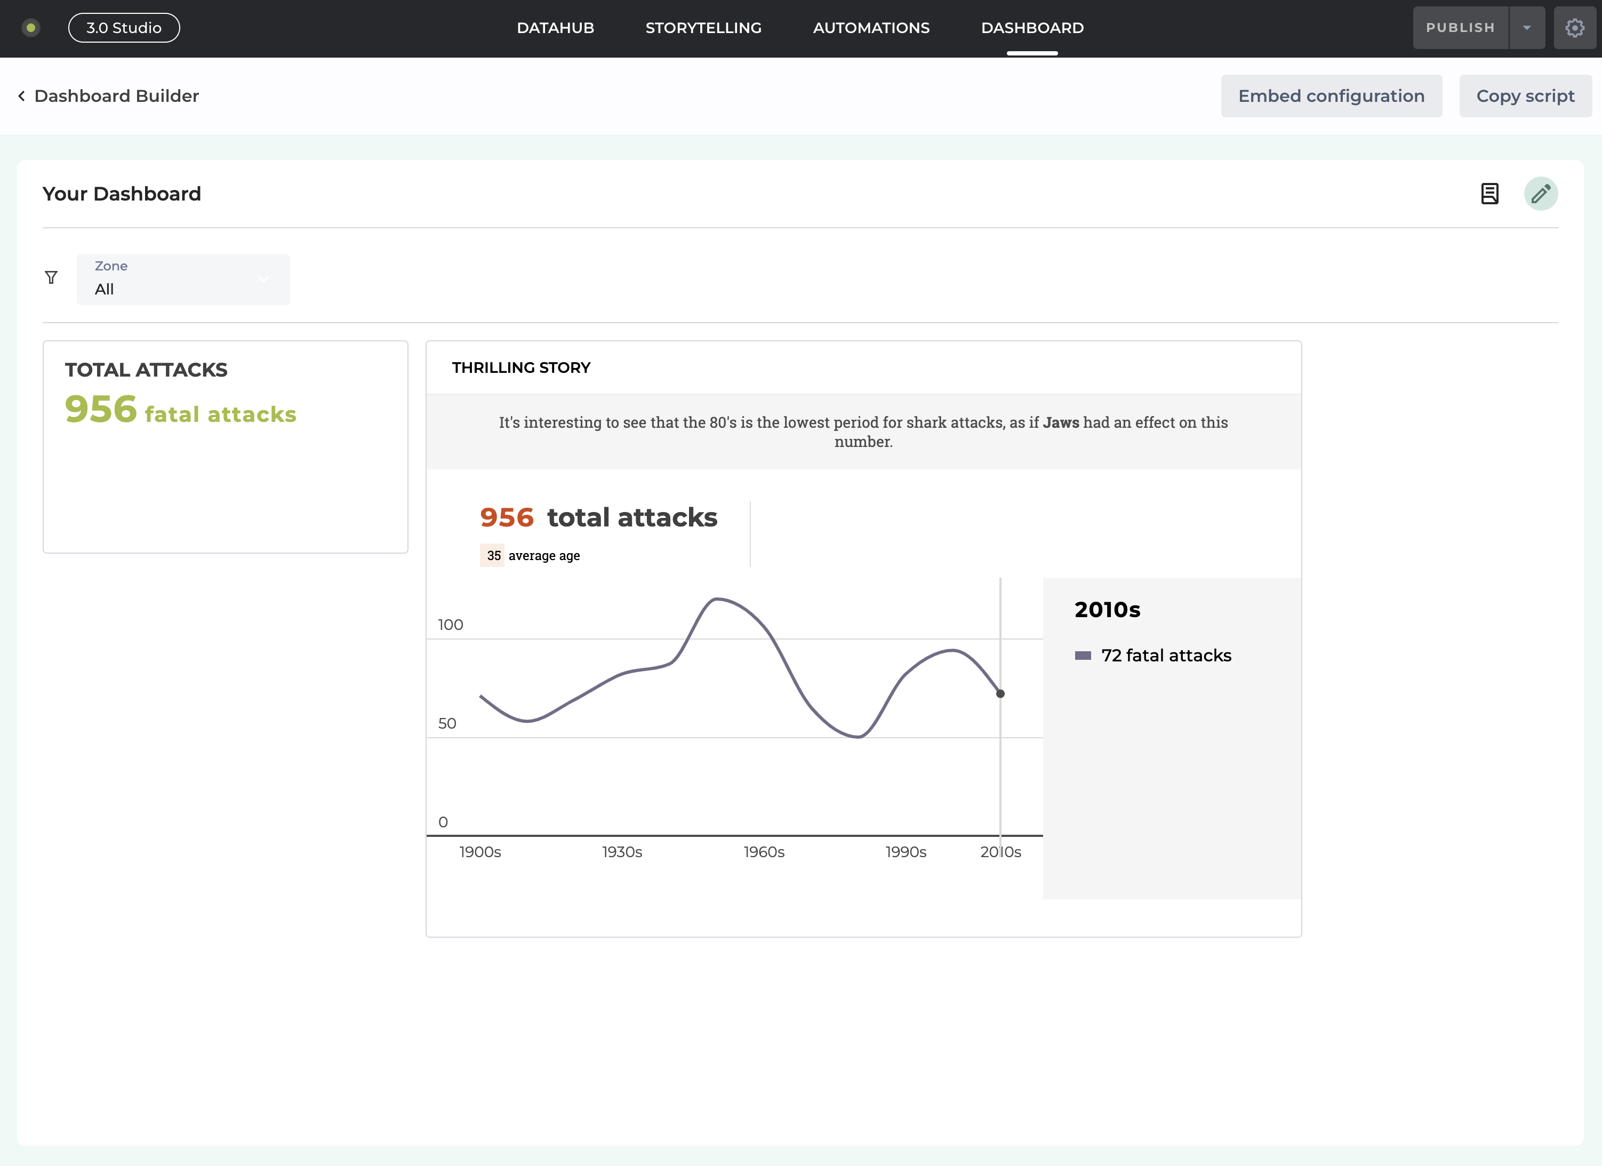Expand the Zone filter dropdown
The width and height of the screenshot is (1602, 1166).
pyautogui.click(x=182, y=279)
